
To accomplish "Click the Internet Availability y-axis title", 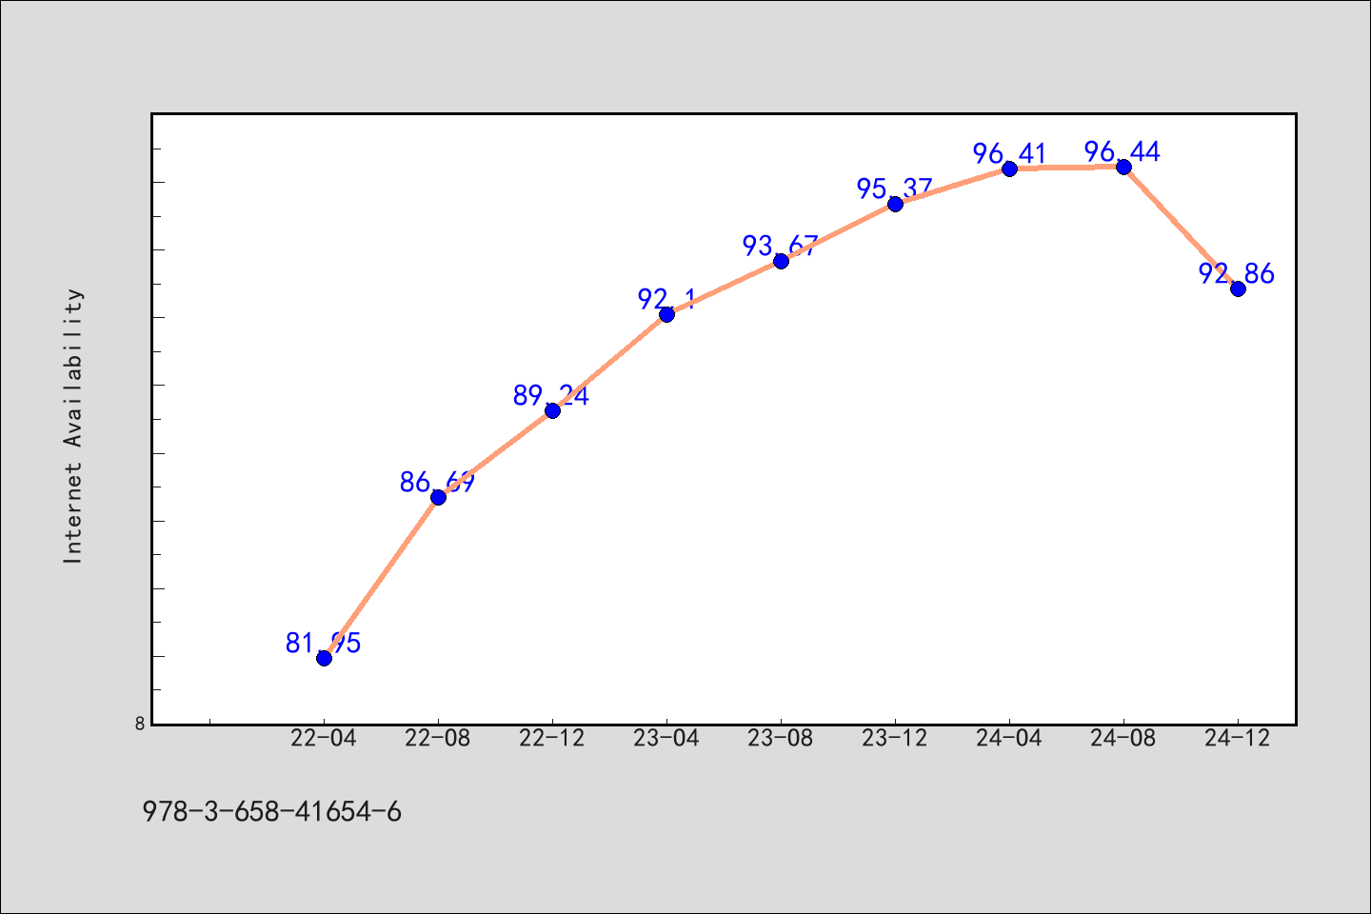I will click(x=73, y=426).
